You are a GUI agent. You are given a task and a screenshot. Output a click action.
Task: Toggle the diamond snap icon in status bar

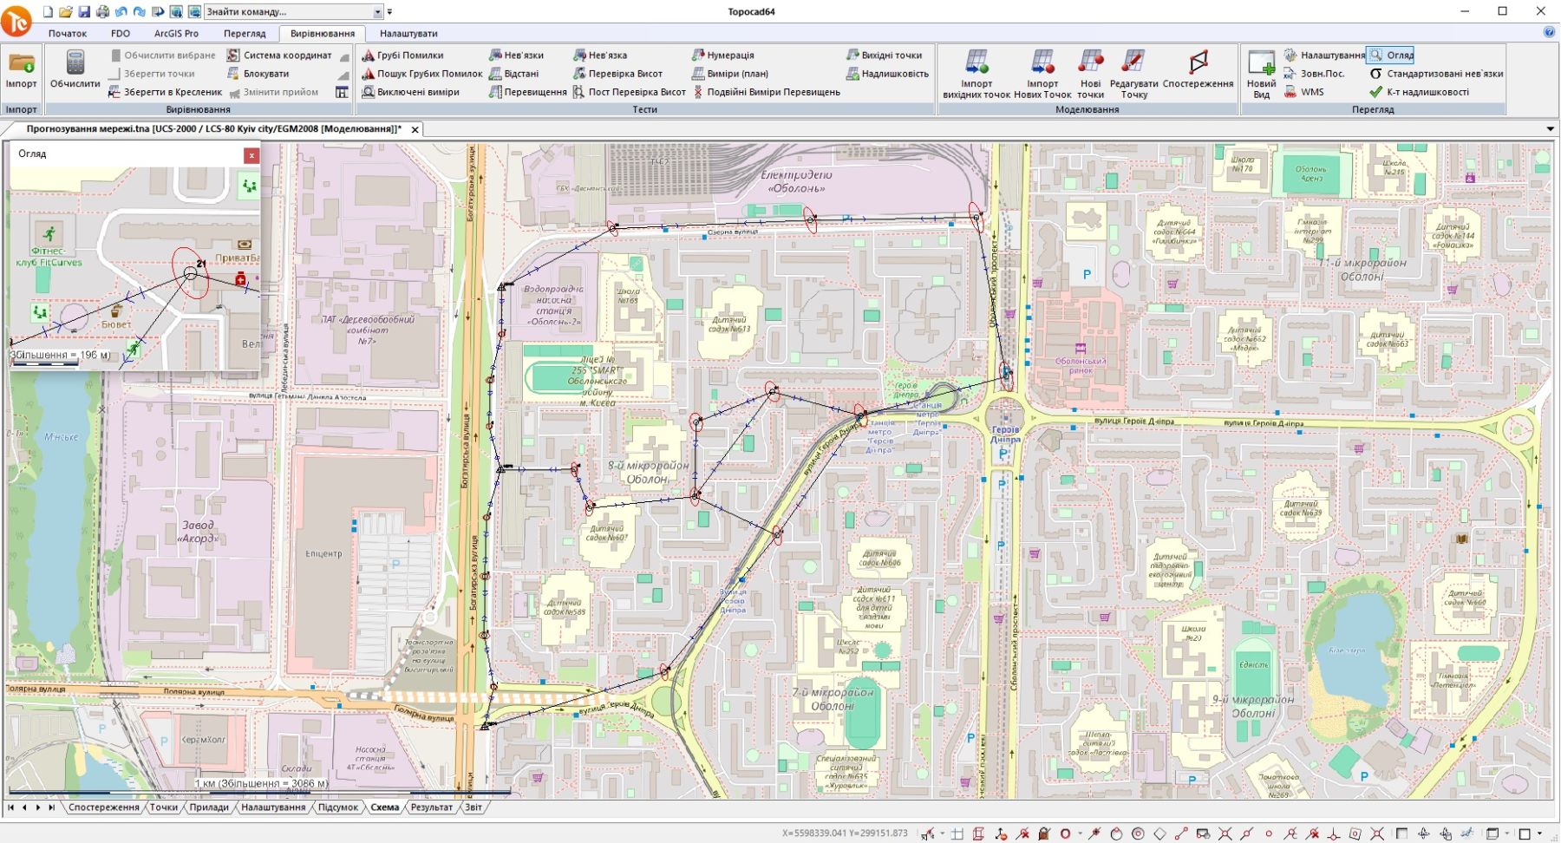(1159, 833)
